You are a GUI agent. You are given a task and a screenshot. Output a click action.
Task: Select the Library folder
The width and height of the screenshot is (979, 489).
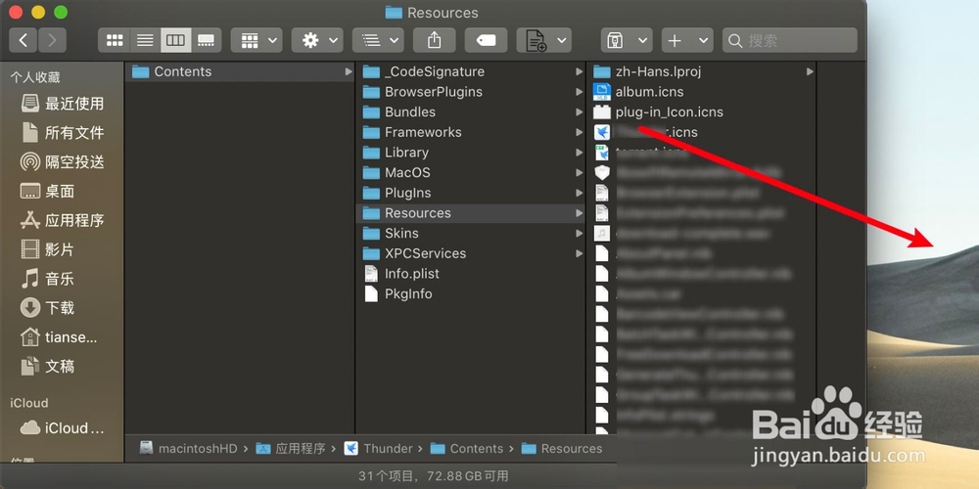[x=470, y=153]
